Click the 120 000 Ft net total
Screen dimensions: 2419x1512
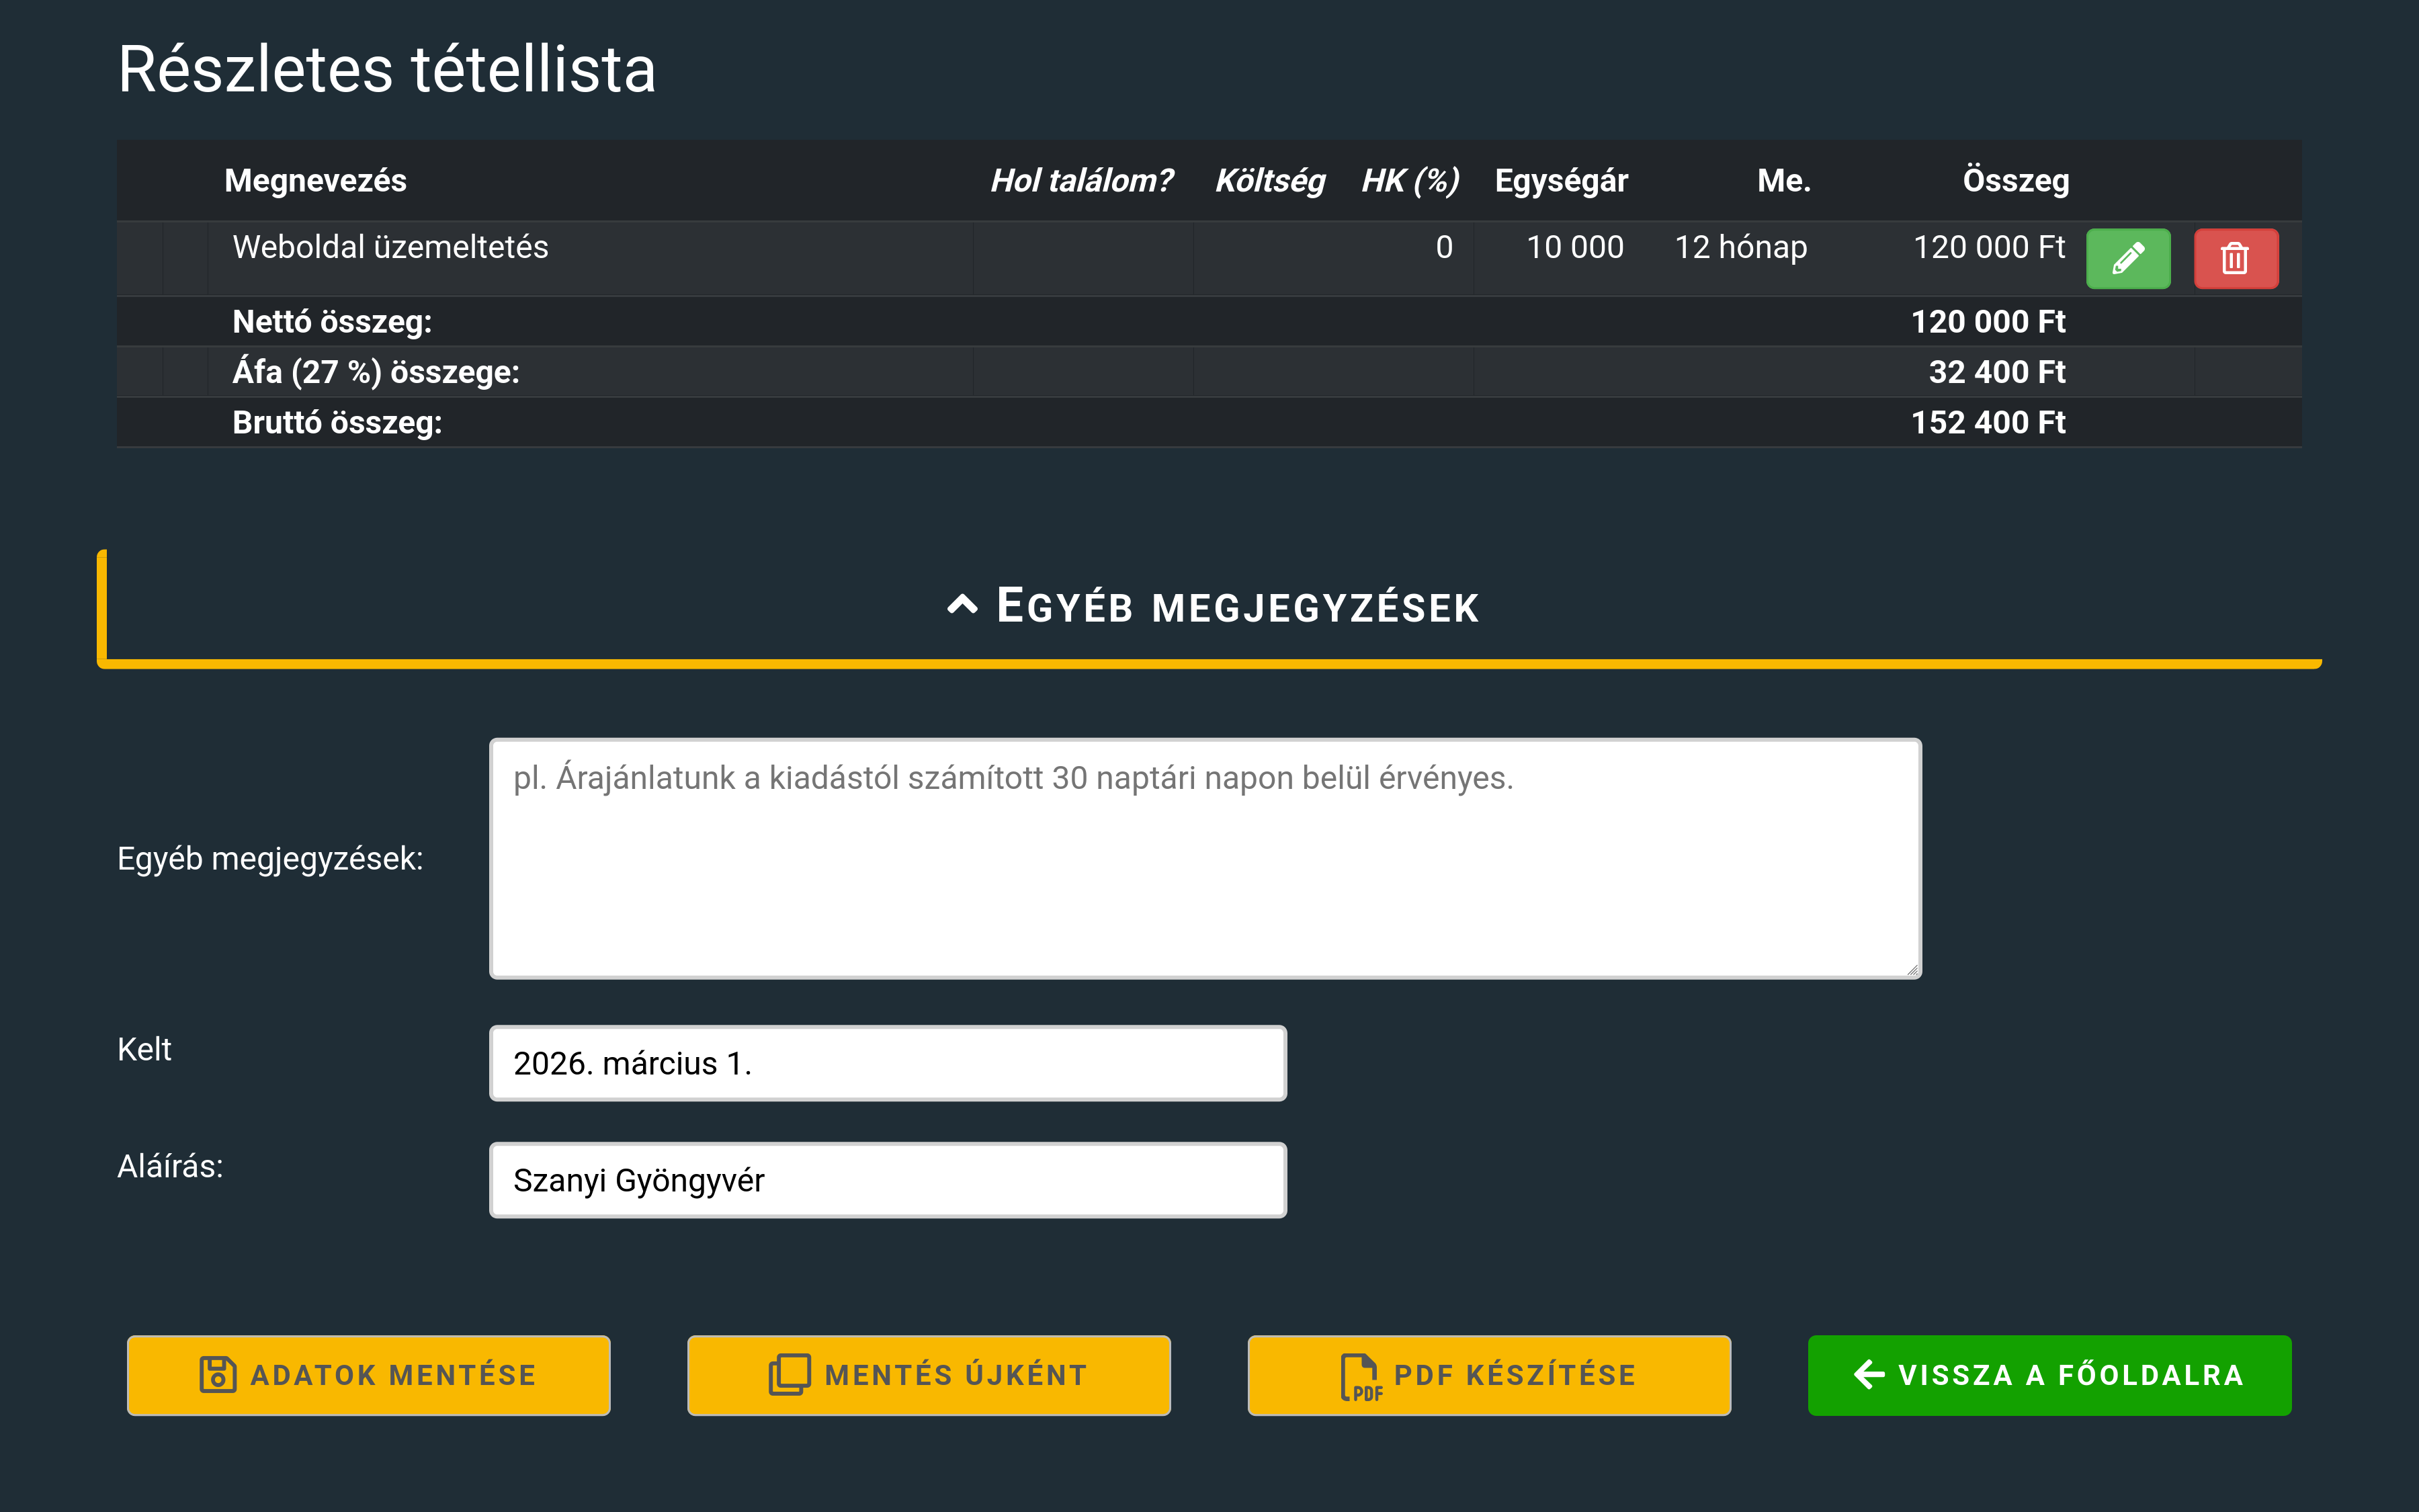pos(1987,322)
